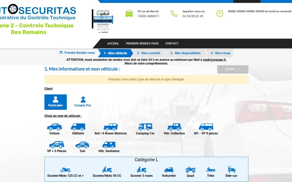The height and width of the screenshot is (182, 292).
Task: Choose the Utilitaire van icon
Action: click(78, 127)
